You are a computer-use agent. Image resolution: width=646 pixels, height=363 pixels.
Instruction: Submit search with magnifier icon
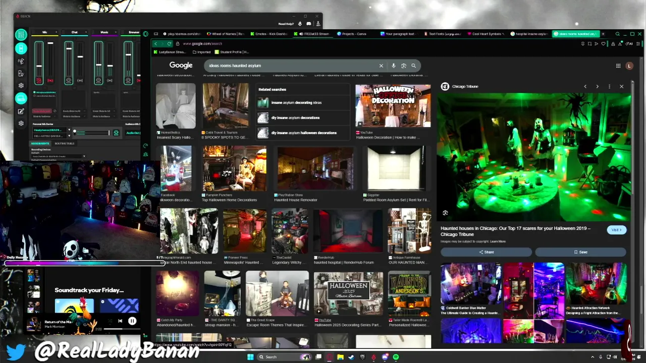pos(413,66)
